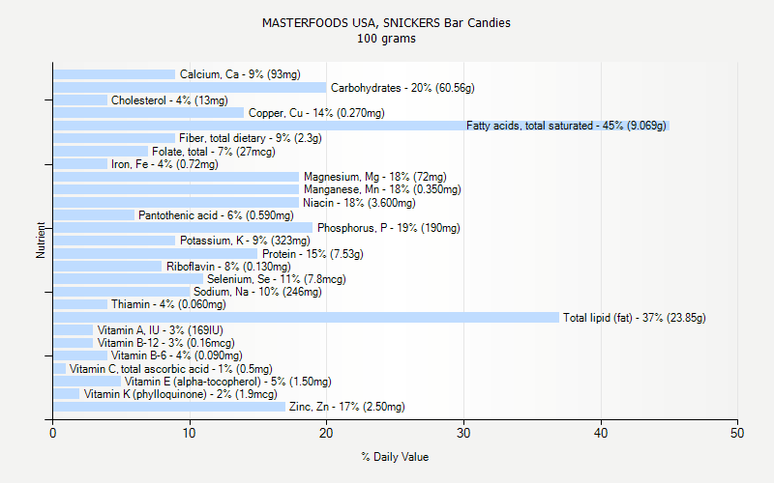774x483 pixels.
Task: Click the '100 grams' subtitle
Action: pos(386,39)
